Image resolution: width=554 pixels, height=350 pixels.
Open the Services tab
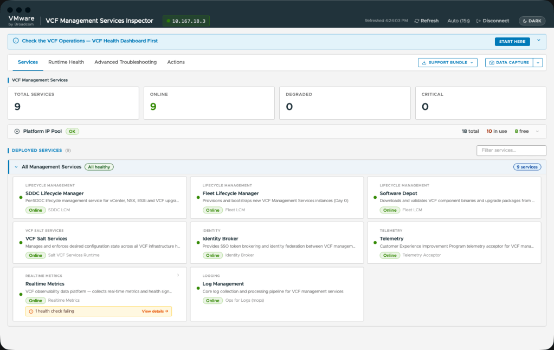pos(28,62)
